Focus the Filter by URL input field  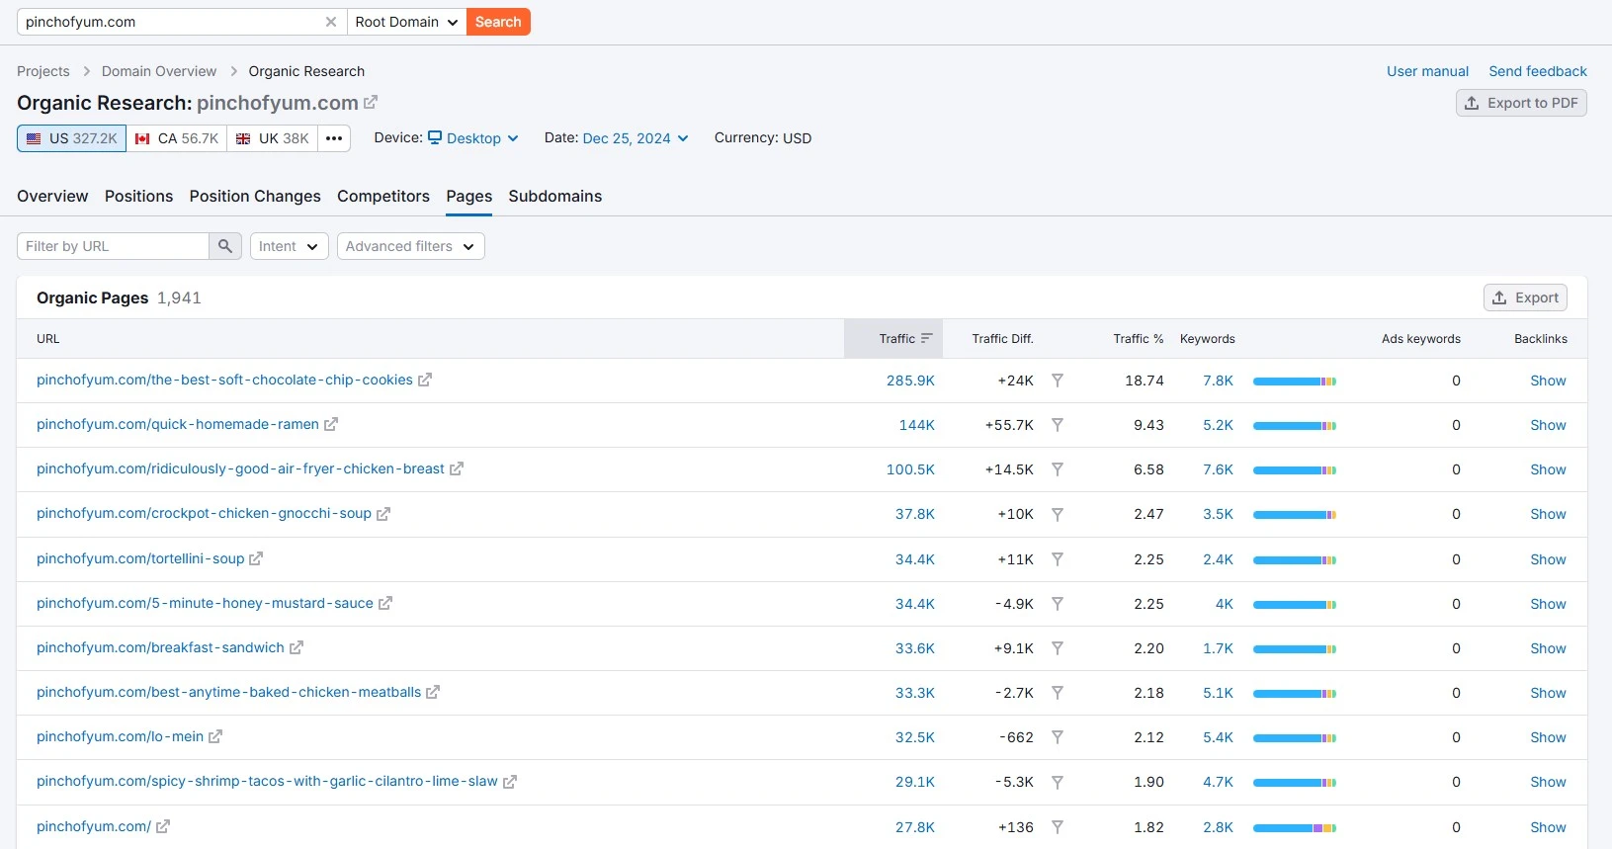point(113,246)
